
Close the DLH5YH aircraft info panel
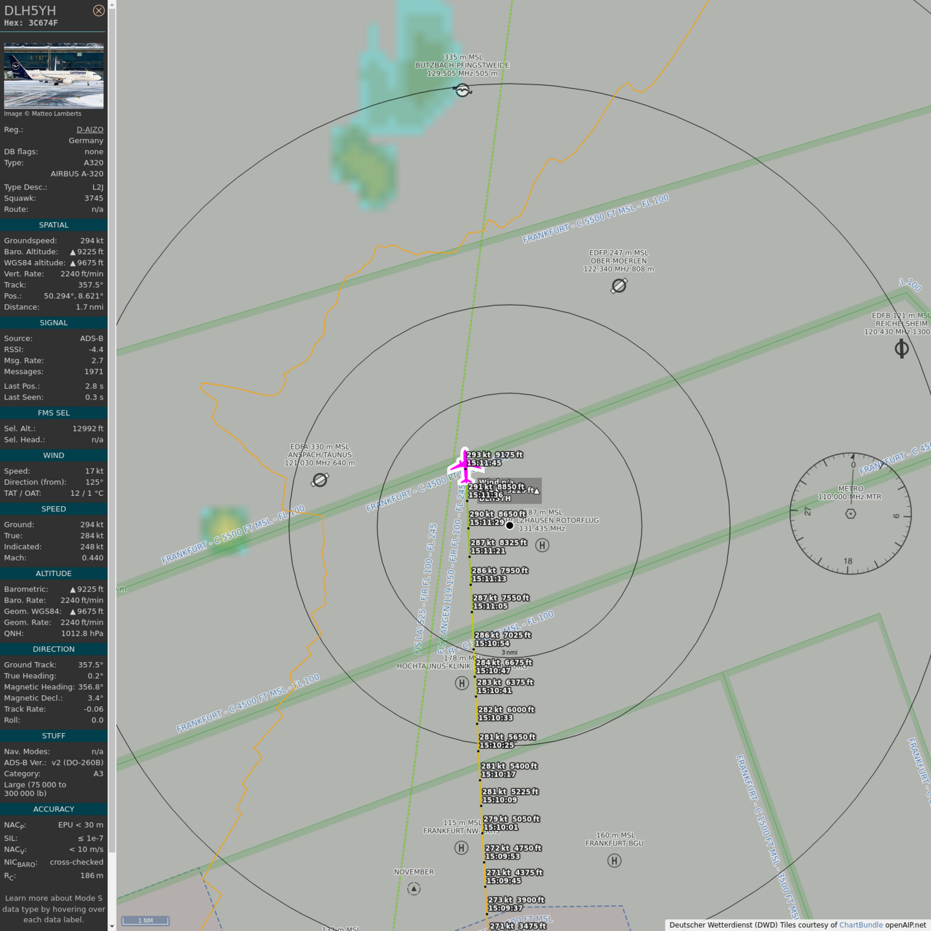[98, 10]
